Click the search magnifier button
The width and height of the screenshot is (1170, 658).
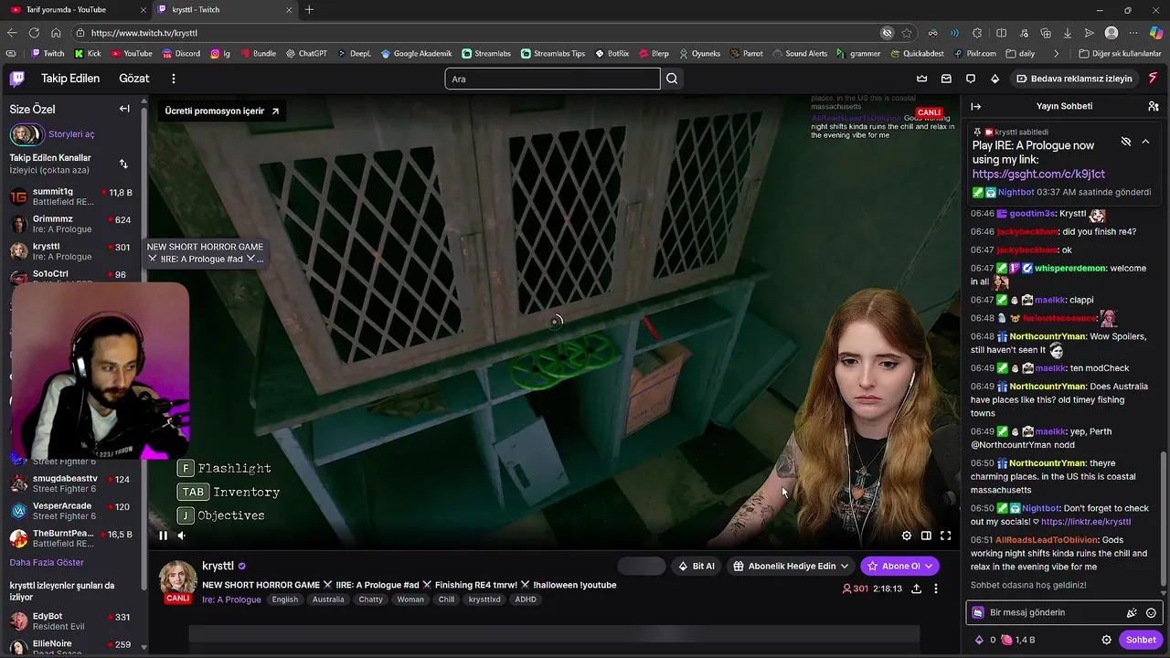[x=672, y=79]
